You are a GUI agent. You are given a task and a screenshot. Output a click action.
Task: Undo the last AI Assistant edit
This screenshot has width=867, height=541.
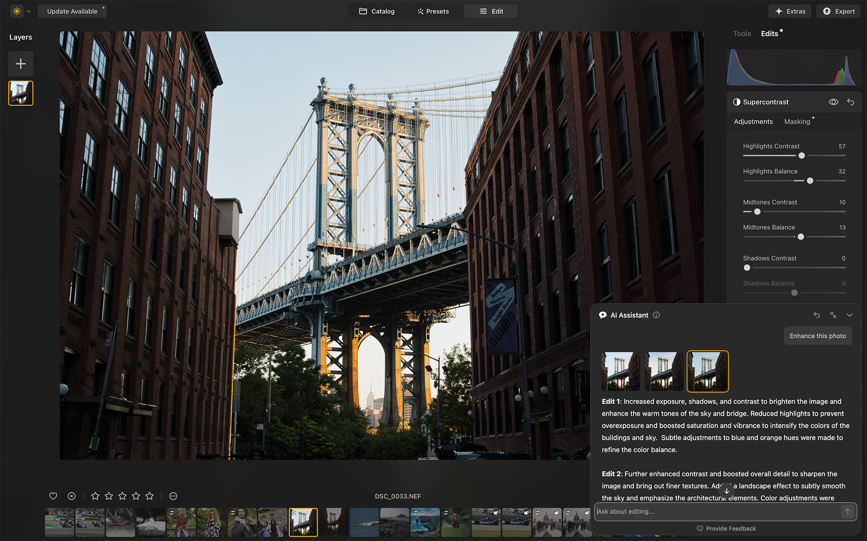coord(817,315)
